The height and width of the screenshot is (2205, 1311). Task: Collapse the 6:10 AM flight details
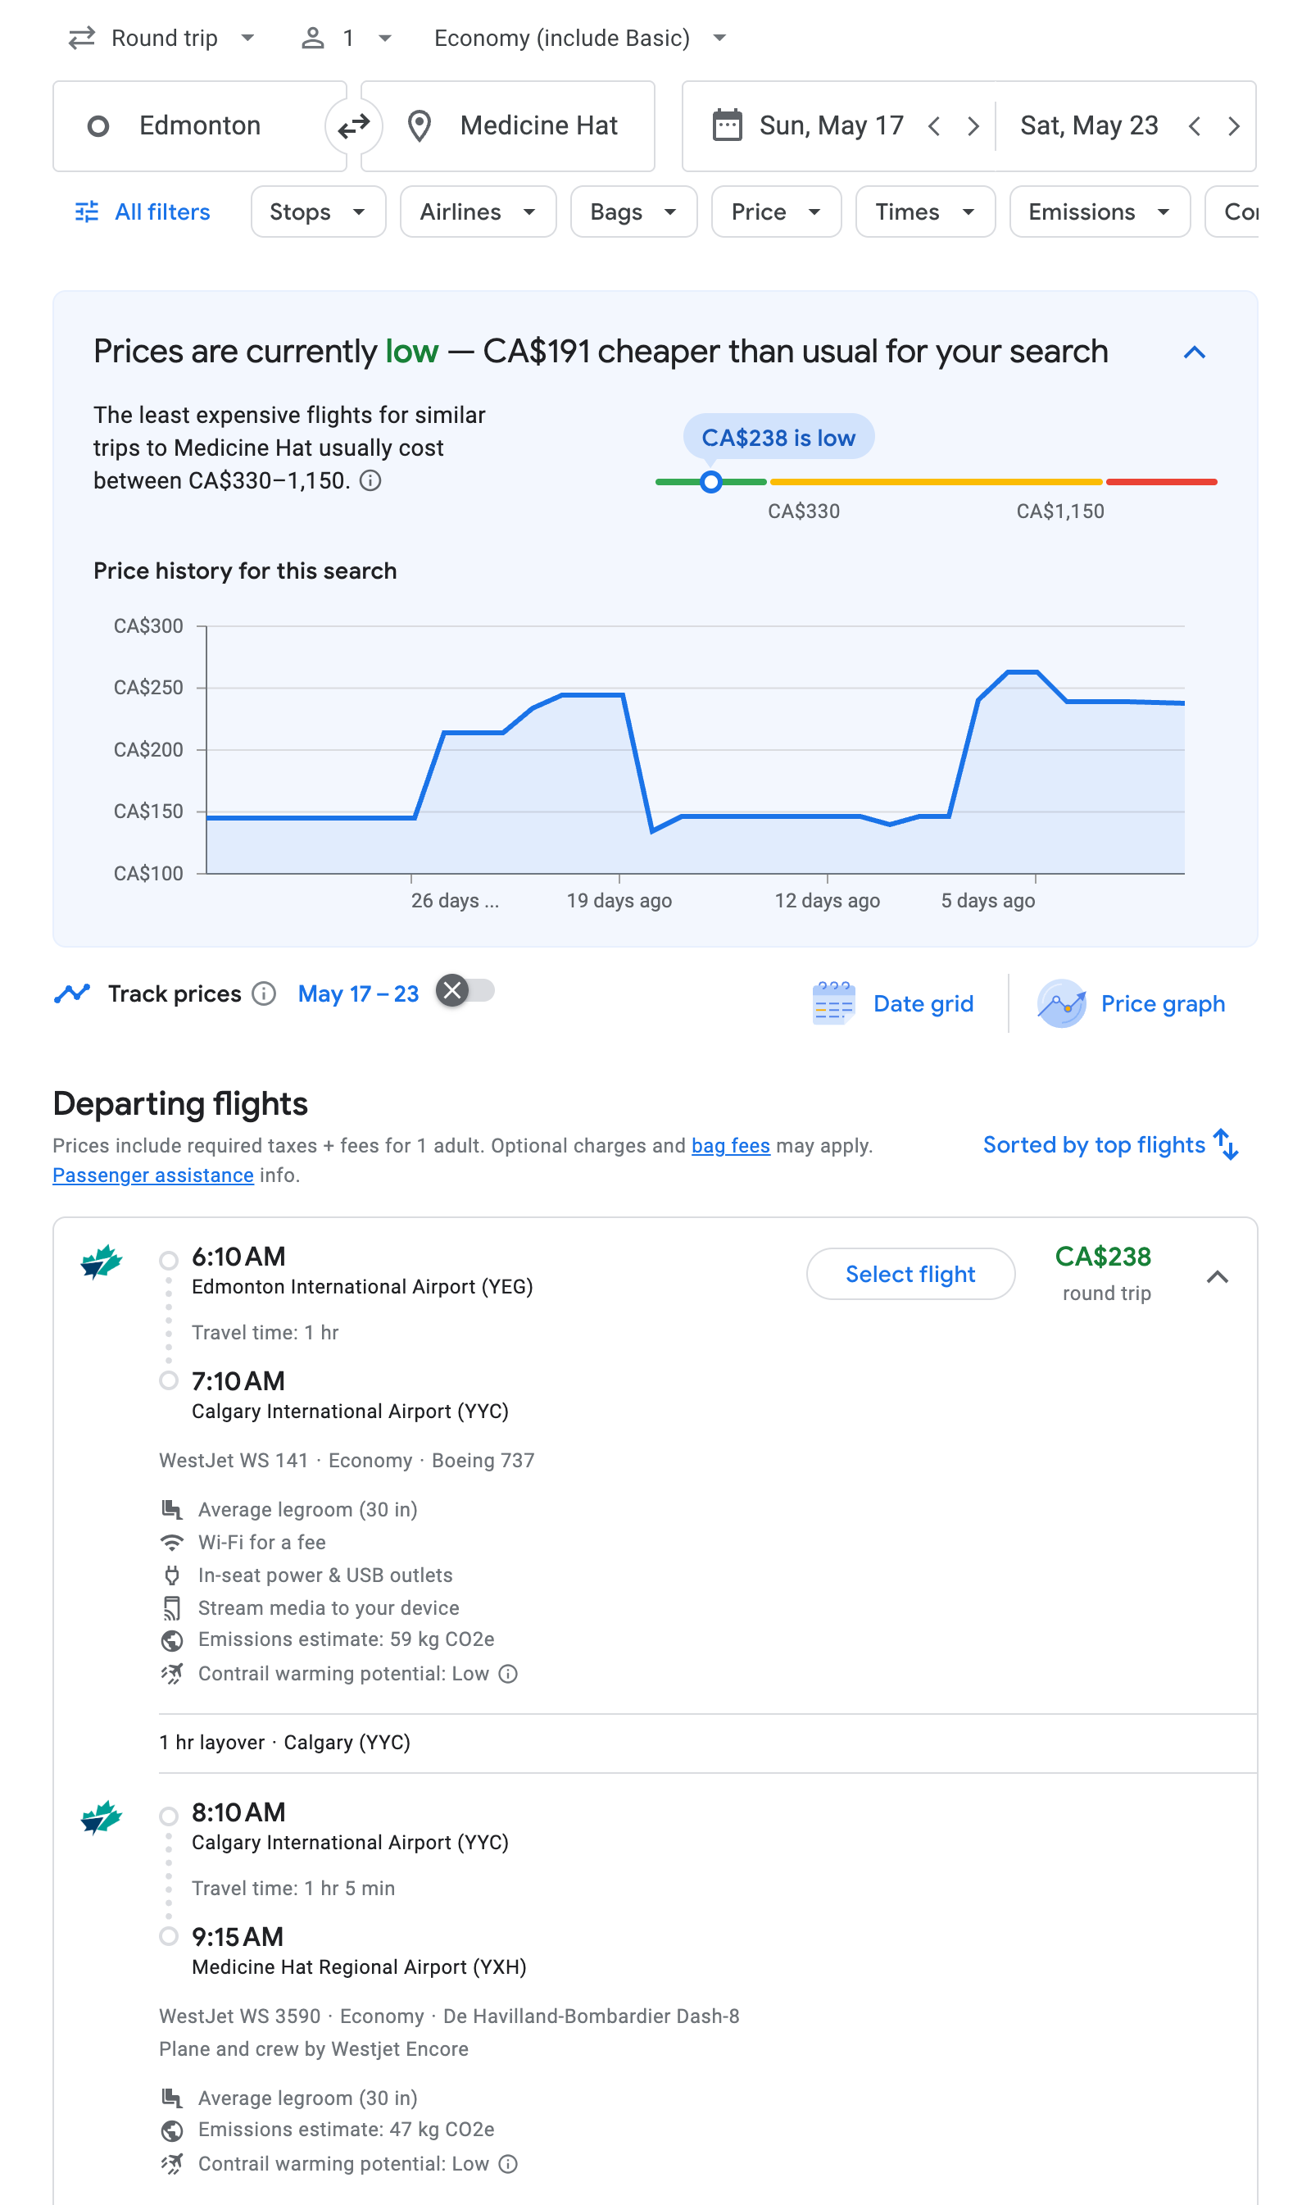1218,1276
